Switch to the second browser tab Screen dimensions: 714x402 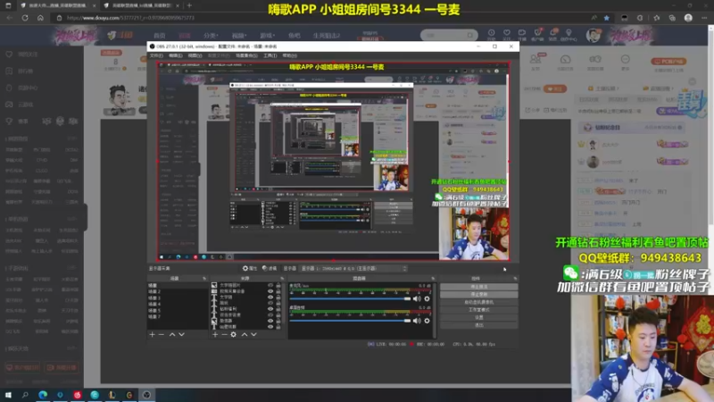coord(141,5)
